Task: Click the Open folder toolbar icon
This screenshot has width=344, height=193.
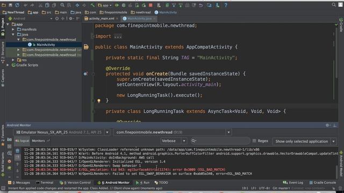Action: tap(4, 5)
